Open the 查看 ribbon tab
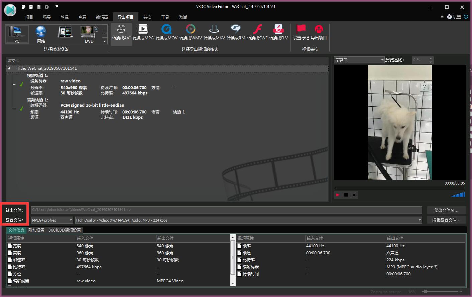The height and width of the screenshot is (297, 472). pos(82,17)
